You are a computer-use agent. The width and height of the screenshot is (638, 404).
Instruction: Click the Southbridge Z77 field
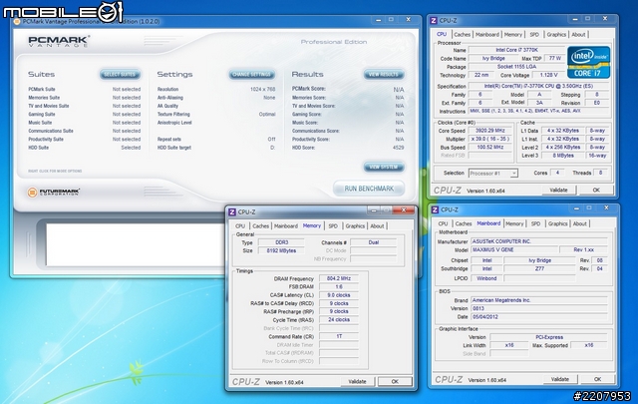click(539, 268)
